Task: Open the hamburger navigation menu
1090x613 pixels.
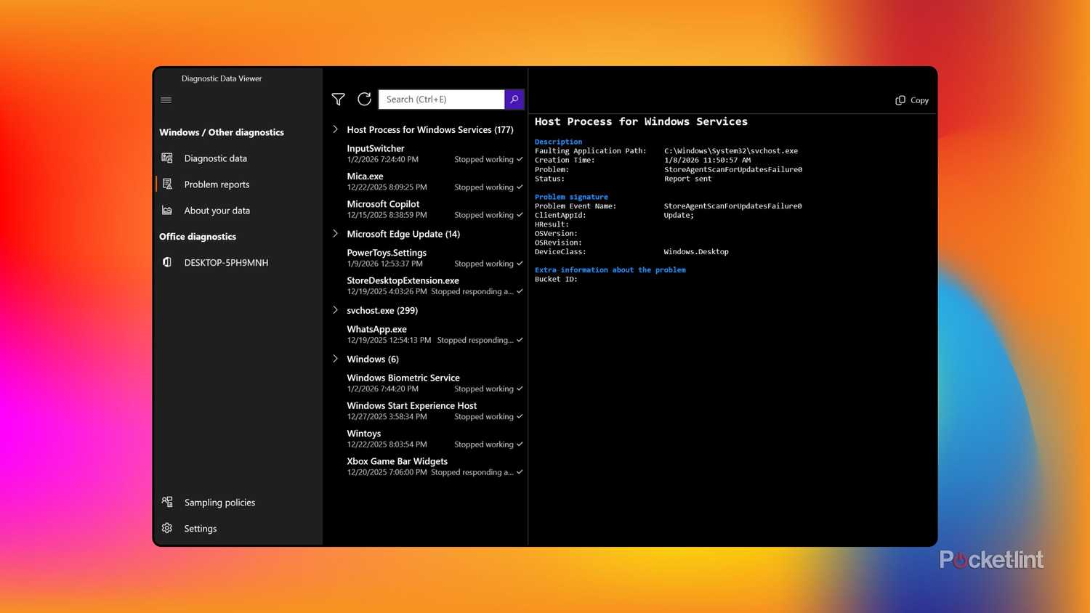Action: [166, 100]
